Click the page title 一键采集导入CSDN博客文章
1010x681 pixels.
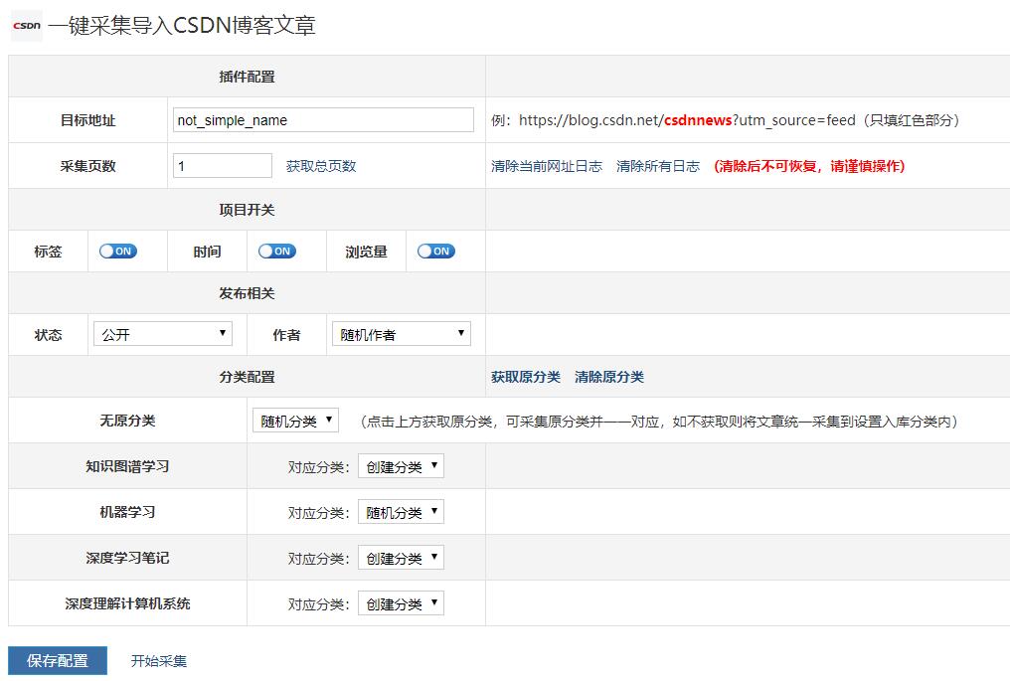182,26
